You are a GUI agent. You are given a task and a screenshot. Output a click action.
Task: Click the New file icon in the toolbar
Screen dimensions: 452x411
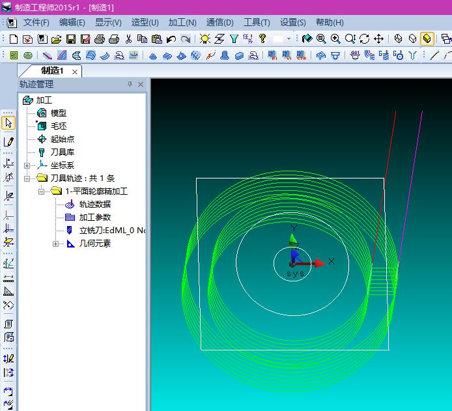point(14,39)
